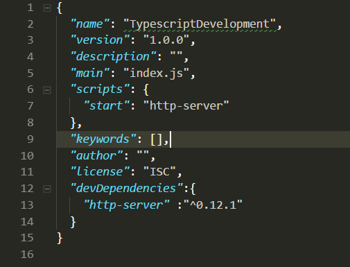Screen dimensions: 350x267
Task: Collapse the "devDependencies" block fold marker
Action: pos(47,189)
